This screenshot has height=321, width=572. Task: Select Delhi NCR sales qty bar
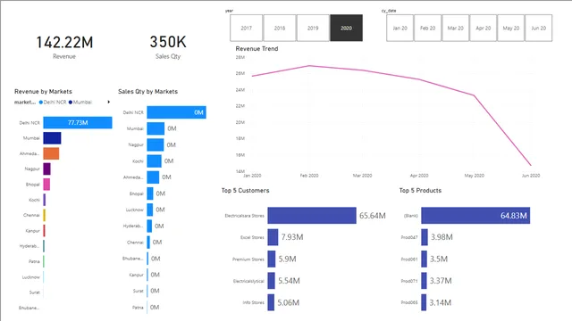coord(177,112)
